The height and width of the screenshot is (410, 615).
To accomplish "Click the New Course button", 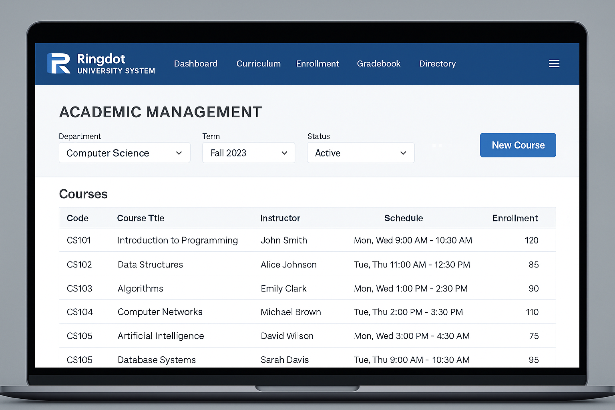I will (518, 145).
